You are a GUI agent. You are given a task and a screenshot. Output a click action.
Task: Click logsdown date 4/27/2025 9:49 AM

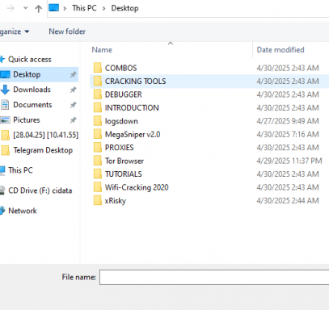[x=288, y=121]
